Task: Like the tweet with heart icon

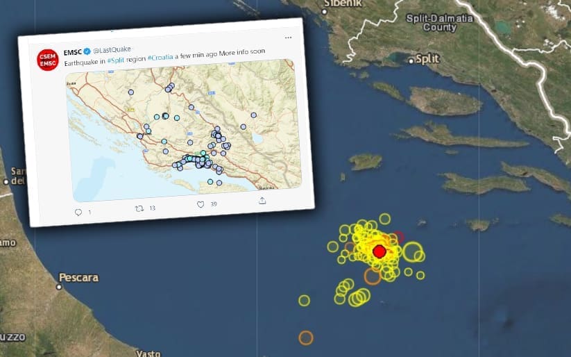Action: pyautogui.click(x=201, y=204)
